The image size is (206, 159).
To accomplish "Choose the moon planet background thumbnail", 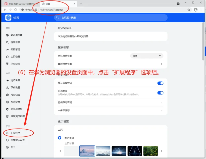I will point(119,151).
